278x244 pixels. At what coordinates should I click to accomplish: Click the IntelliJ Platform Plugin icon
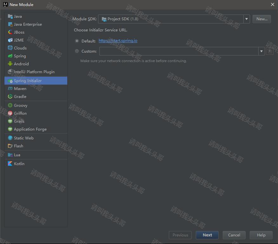click(x=10, y=72)
